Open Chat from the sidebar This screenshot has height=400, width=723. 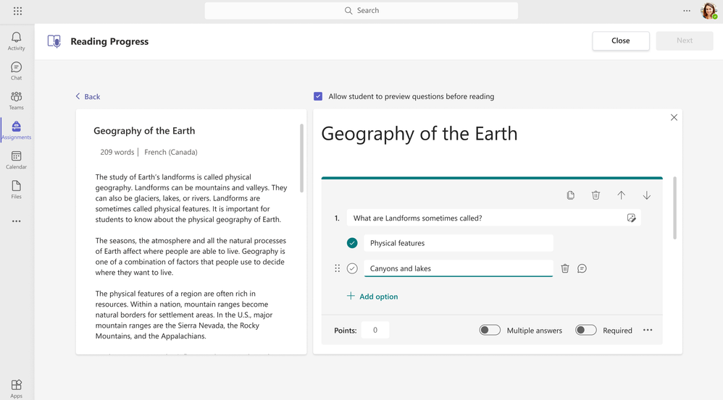point(16,71)
